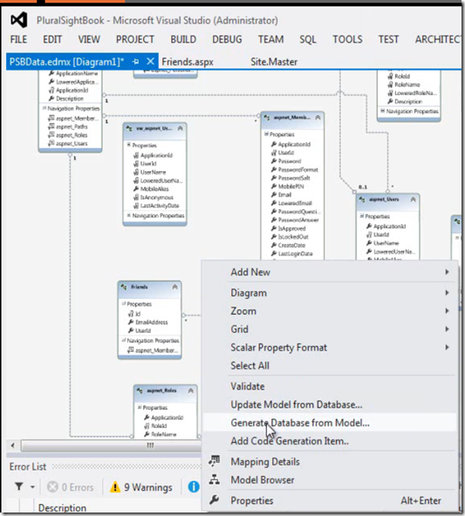The height and width of the screenshot is (516, 465).
Task: Click the Properties wrench icon in context menu
Action: (x=214, y=500)
